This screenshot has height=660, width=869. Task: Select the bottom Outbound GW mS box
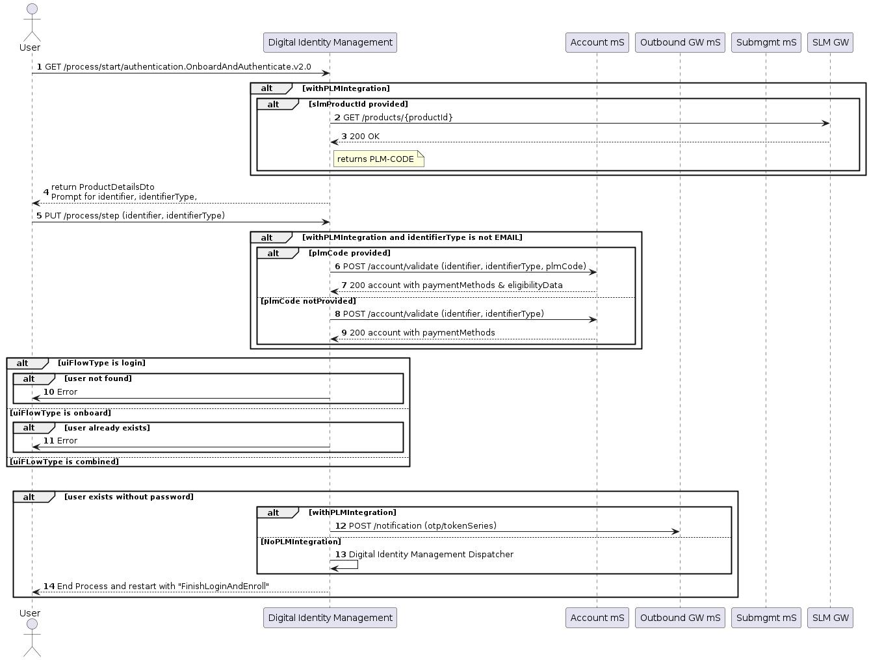[x=680, y=618]
